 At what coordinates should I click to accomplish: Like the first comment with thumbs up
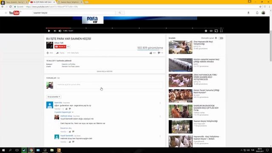pyautogui.click(x=66, y=109)
